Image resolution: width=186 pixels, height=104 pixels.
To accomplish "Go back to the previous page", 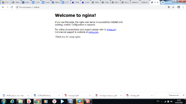I will (3, 7).
